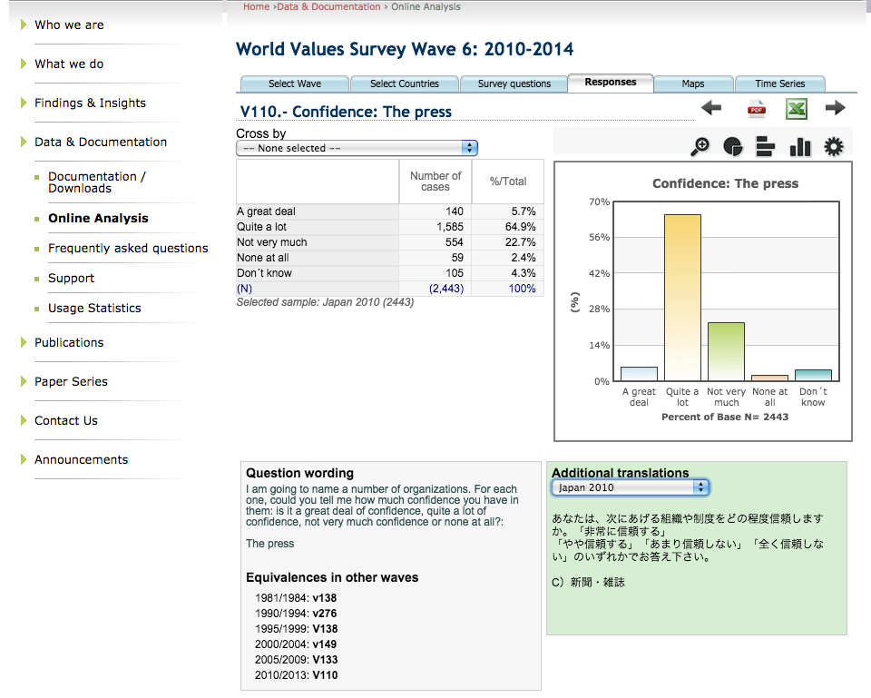This screenshot has width=871, height=698.
Task: Open the Japan 2010 translation dropdown
Action: pyautogui.click(x=630, y=487)
